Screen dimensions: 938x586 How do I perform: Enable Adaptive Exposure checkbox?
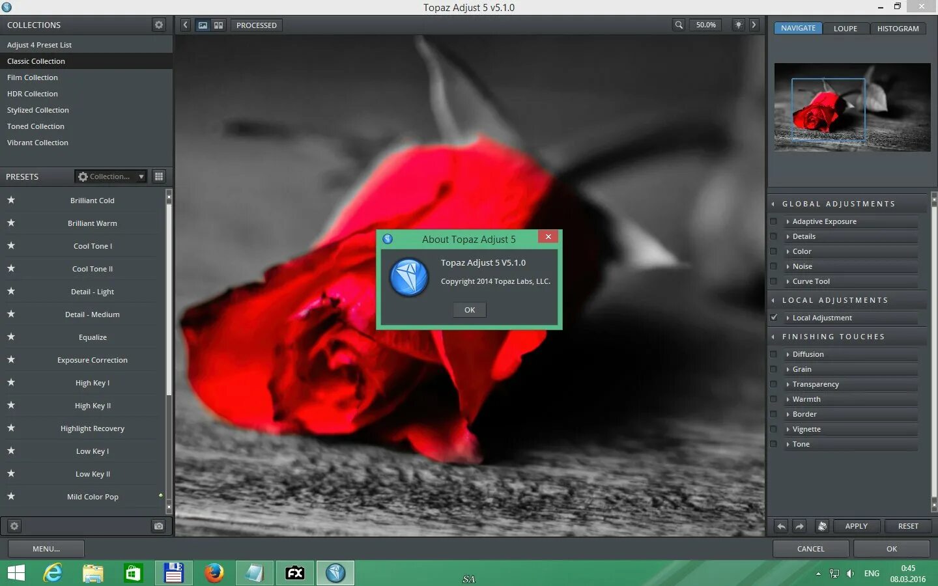[x=774, y=221]
